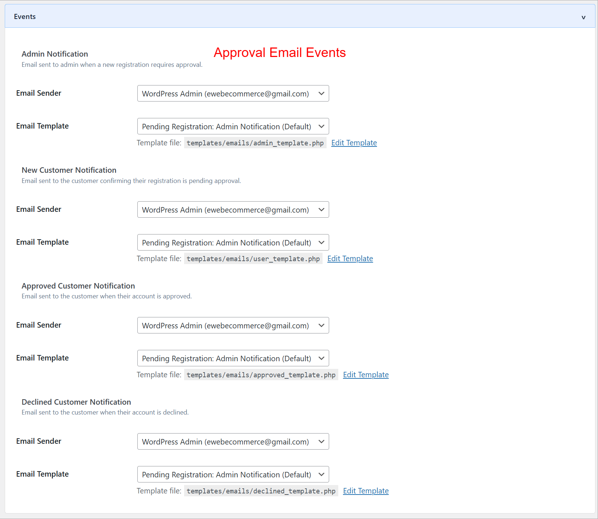Open New Customer Notification Email Template dropdown

(233, 243)
